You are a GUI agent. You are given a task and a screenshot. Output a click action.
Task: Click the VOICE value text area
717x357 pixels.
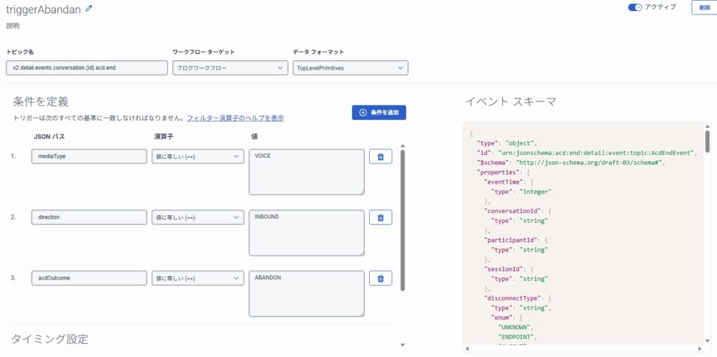pyautogui.click(x=306, y=171)
